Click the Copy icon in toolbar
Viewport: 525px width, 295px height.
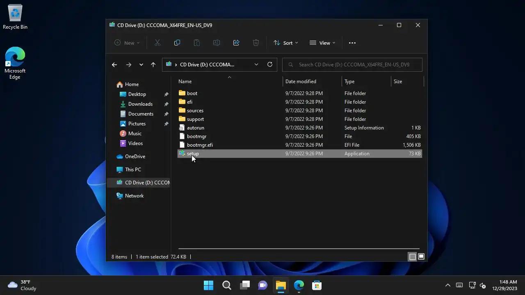click(x=177, y=43)
